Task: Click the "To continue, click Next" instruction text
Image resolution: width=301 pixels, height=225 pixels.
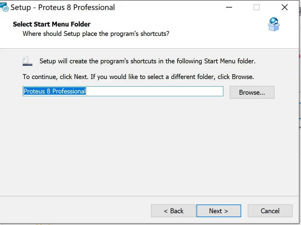Action: (138, 77)
